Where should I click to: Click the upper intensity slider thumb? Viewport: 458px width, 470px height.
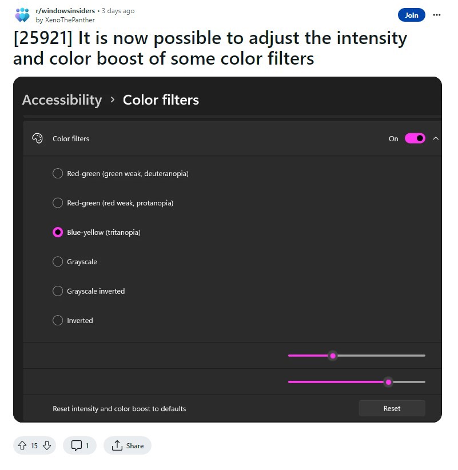click(333, 356)
